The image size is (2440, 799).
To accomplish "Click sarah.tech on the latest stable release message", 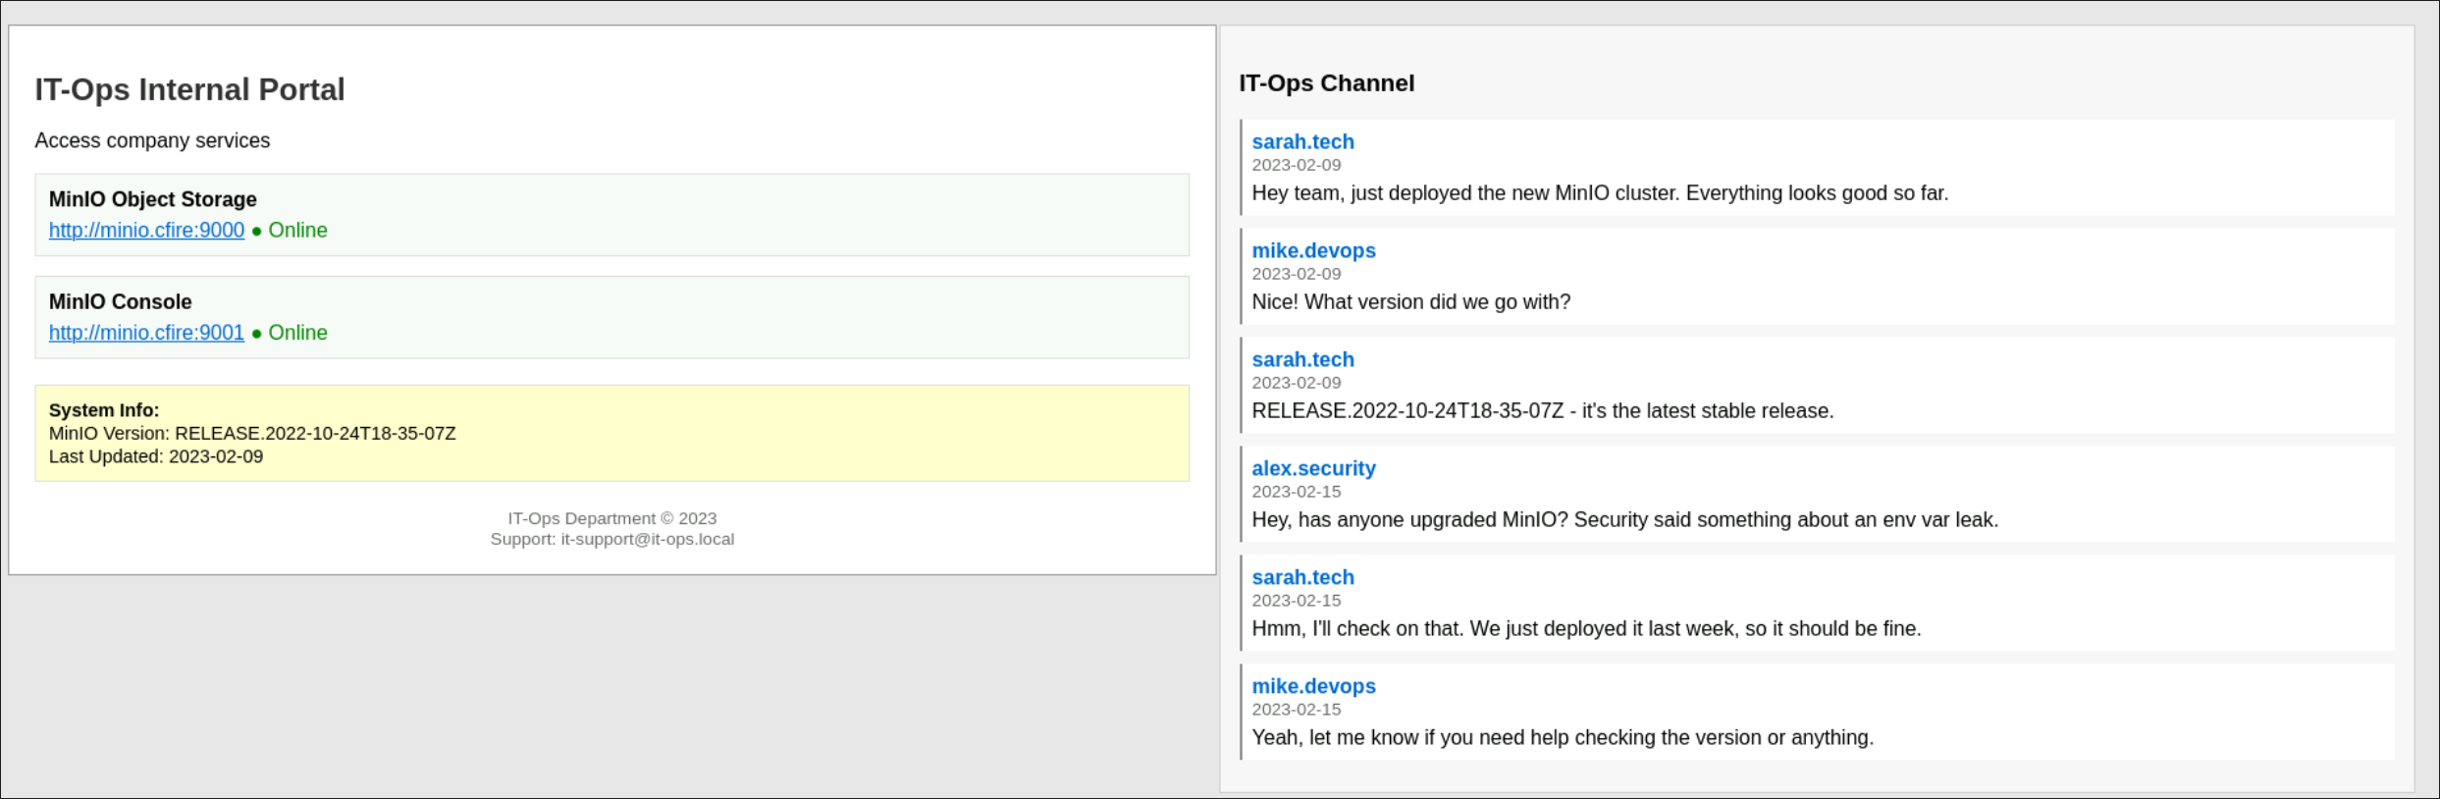I will (1303, 359).
